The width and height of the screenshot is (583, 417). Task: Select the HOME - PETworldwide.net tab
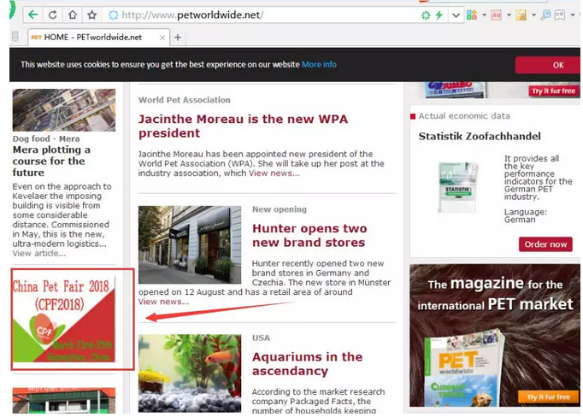click(x=92, y=37)
